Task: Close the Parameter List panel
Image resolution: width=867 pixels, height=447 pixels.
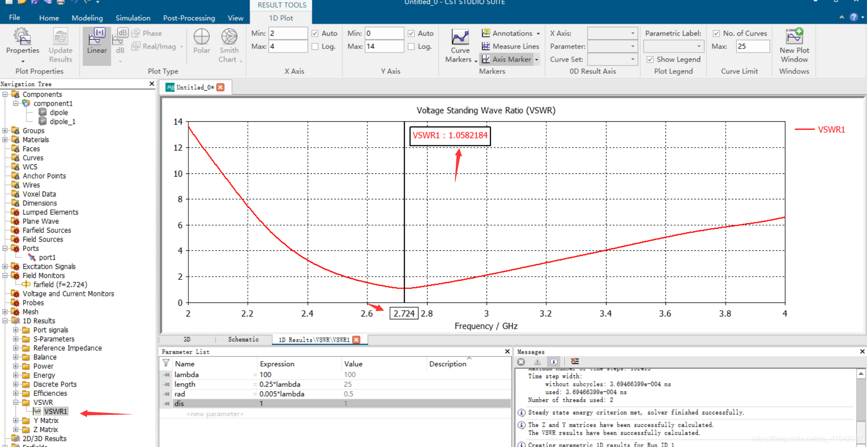Action: coord(507,351)
